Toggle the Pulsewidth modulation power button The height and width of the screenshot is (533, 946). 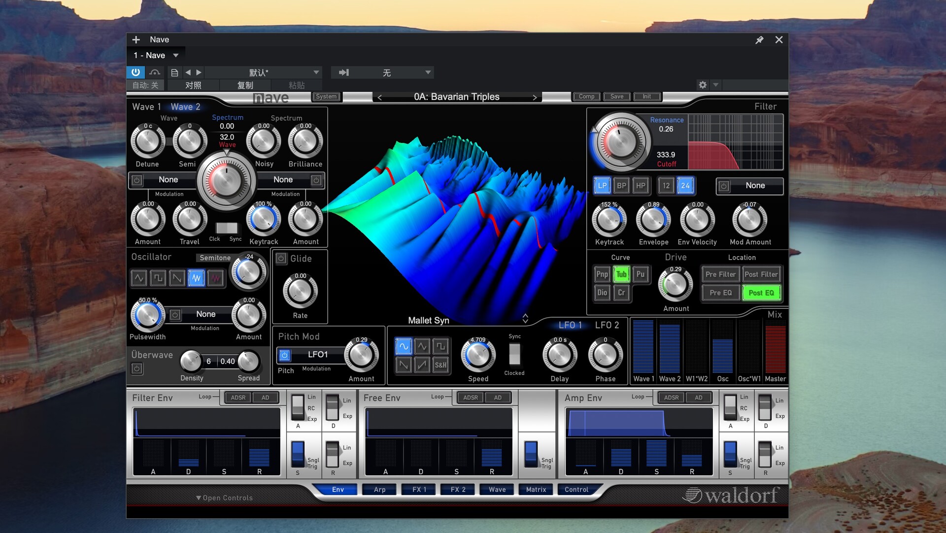tap(175, 314)
